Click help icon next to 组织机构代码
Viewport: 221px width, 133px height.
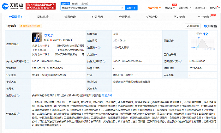pos(181,61)
